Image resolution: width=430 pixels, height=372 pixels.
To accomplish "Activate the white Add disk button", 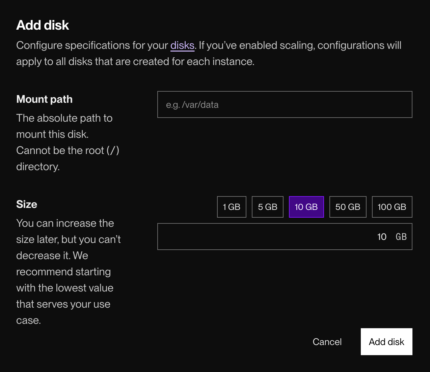I will pos(386,341).
